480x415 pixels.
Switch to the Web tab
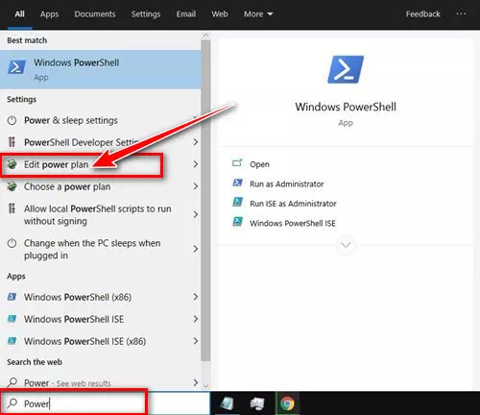coord(220,14)
